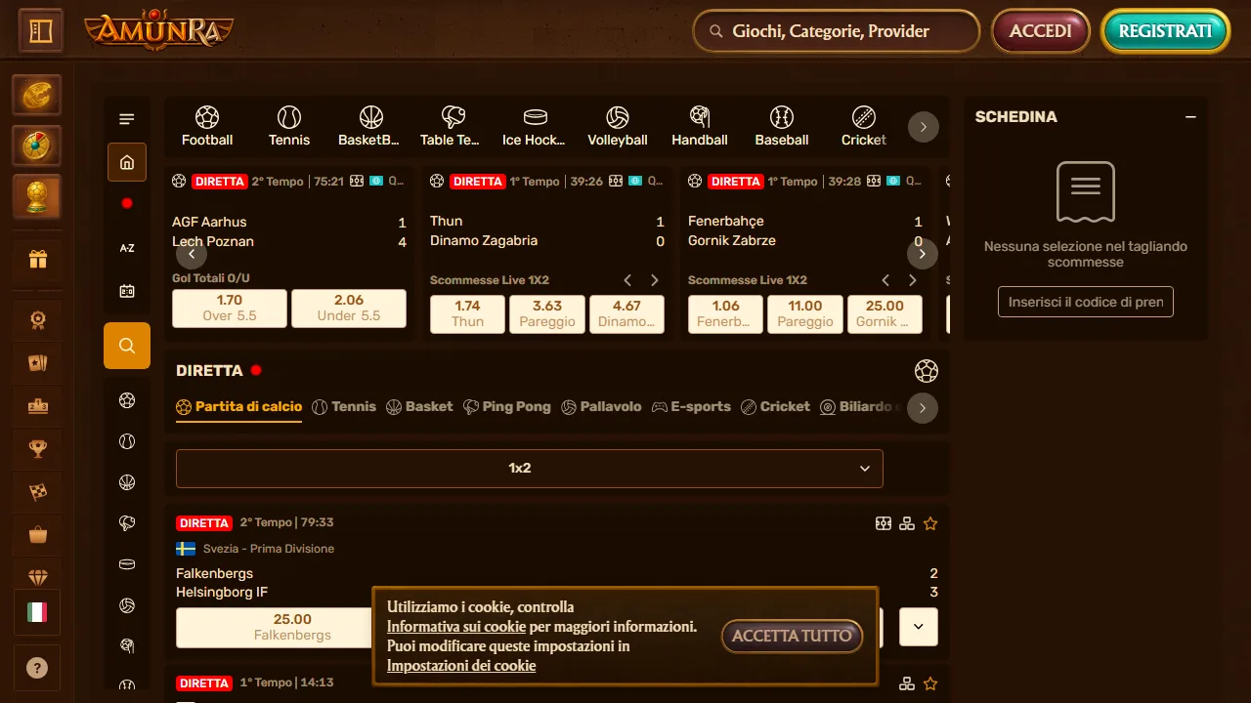Image resolution: width=1251 pixels, height=703 pixels.
Task: Toggle the sports menu hamburger icon
Action: (x=127, y=119)
